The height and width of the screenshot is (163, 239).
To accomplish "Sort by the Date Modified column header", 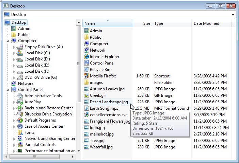I will point(211,23).
